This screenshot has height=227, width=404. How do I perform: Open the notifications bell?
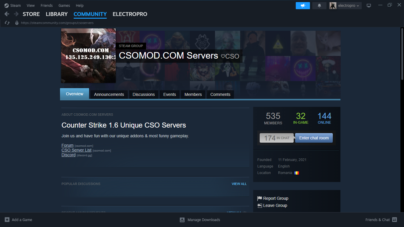pyautogui.click(x=319, y=6)
